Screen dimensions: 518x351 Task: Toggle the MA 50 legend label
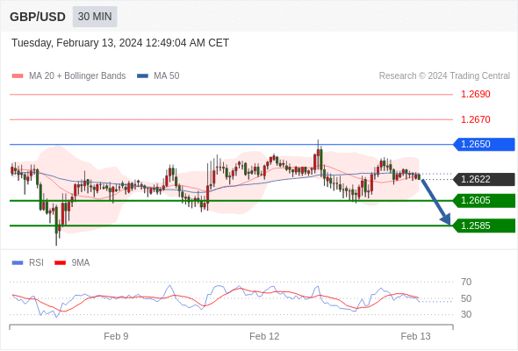[x=167, y=76]
